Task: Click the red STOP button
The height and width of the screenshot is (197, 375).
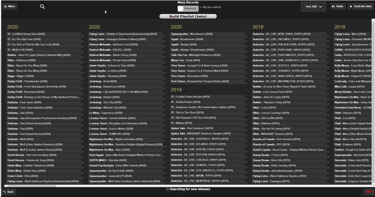Action: (369, 192)
